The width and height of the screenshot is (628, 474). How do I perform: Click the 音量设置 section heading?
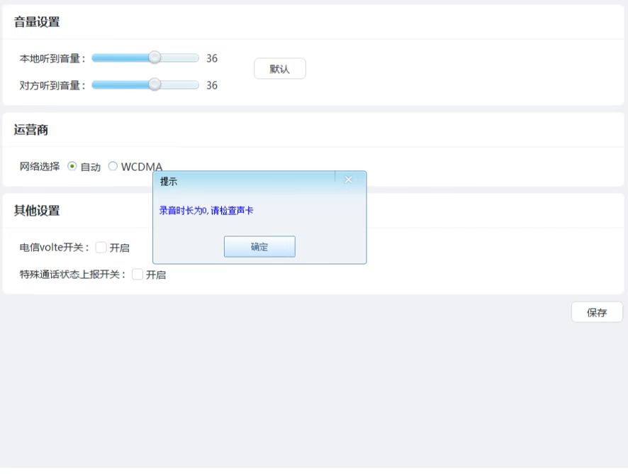(x=37, y=22)
